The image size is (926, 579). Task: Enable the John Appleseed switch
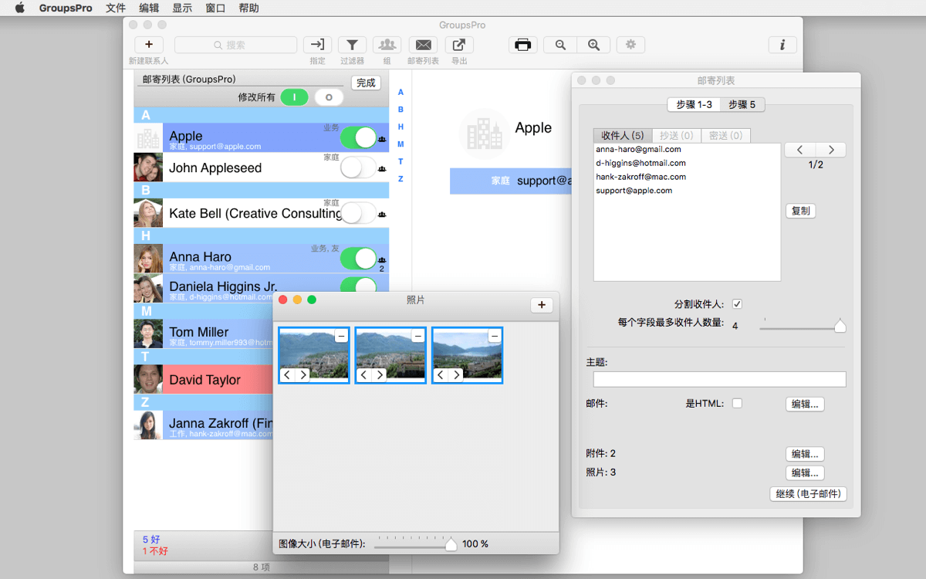358,168
